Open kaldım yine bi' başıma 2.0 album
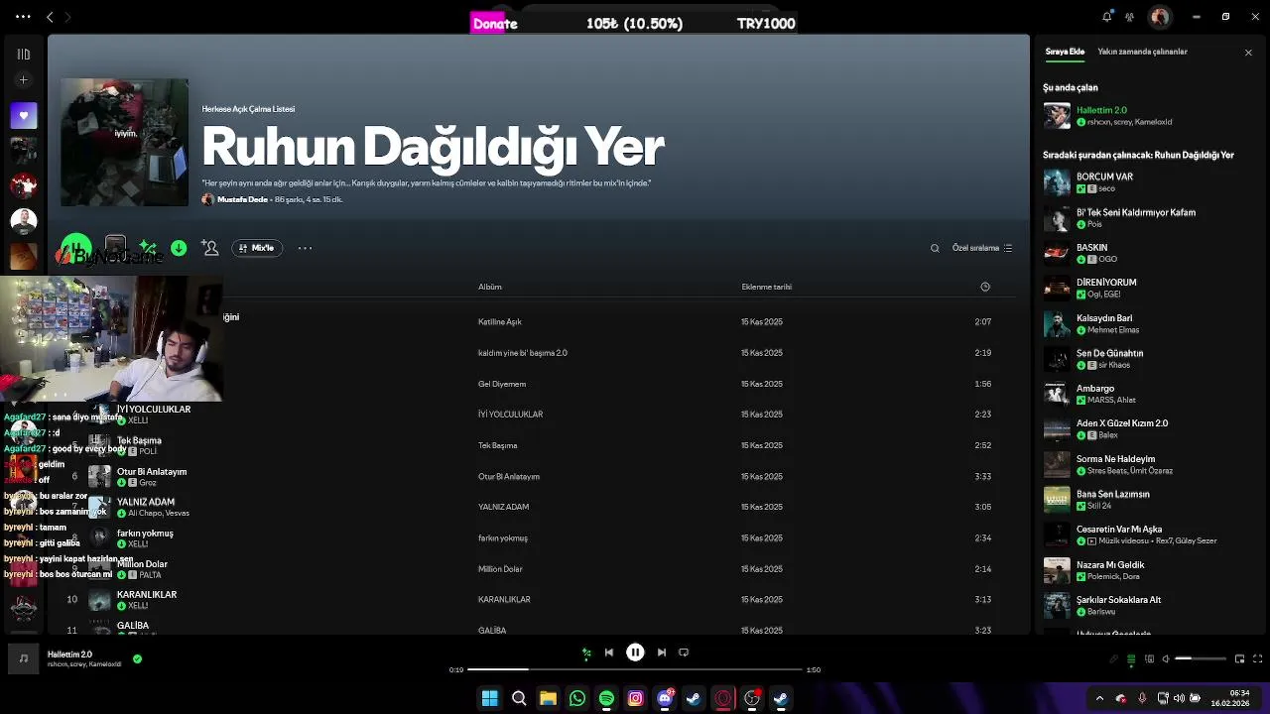 (x=523, y=353)
